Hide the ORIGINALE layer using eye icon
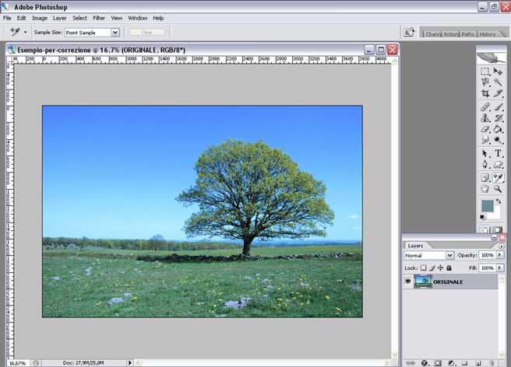The height and width of the screenshot is (367, 511). (408, 282)
